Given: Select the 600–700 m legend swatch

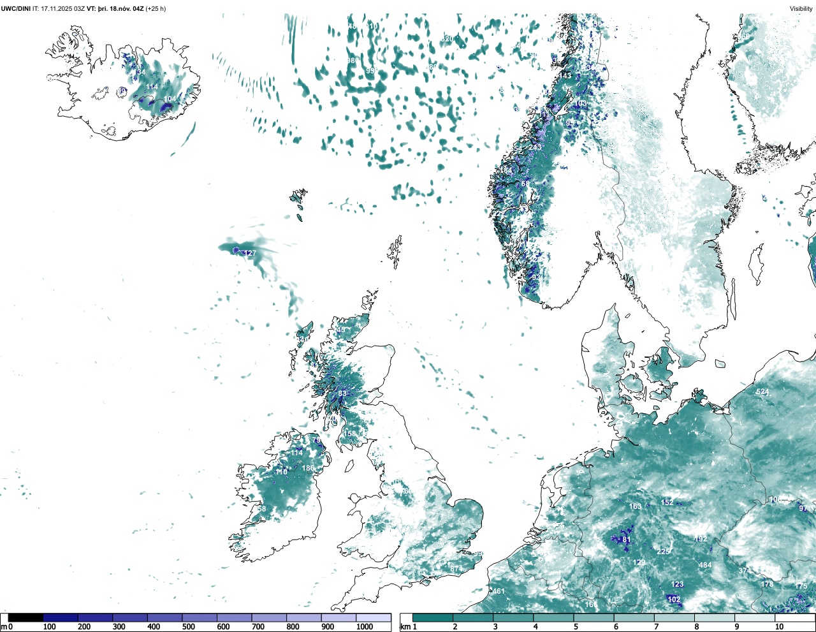Looking at the screenshot, I should coord(234,617).
